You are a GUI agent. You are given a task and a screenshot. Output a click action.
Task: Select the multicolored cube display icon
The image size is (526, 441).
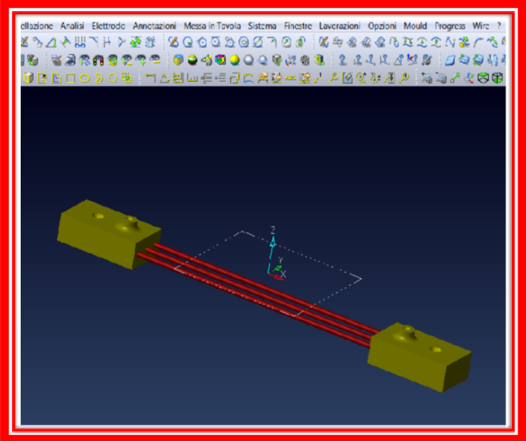[x=220, y=61]
